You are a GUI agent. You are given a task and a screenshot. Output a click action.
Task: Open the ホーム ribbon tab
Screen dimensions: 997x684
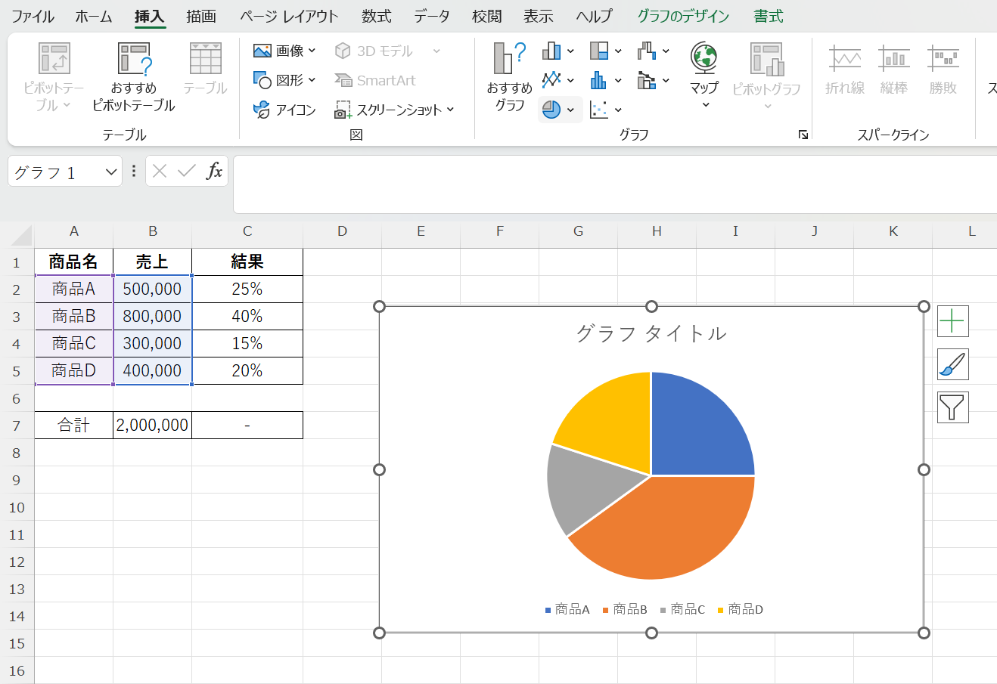pyautogui.click(x=94, y=16)
